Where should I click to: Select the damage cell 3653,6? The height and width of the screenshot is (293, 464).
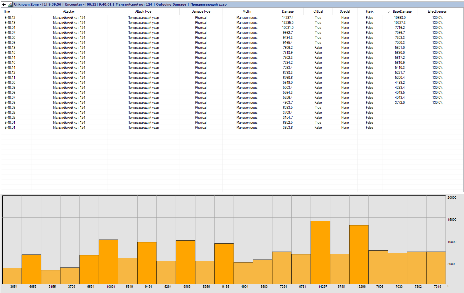288,128
